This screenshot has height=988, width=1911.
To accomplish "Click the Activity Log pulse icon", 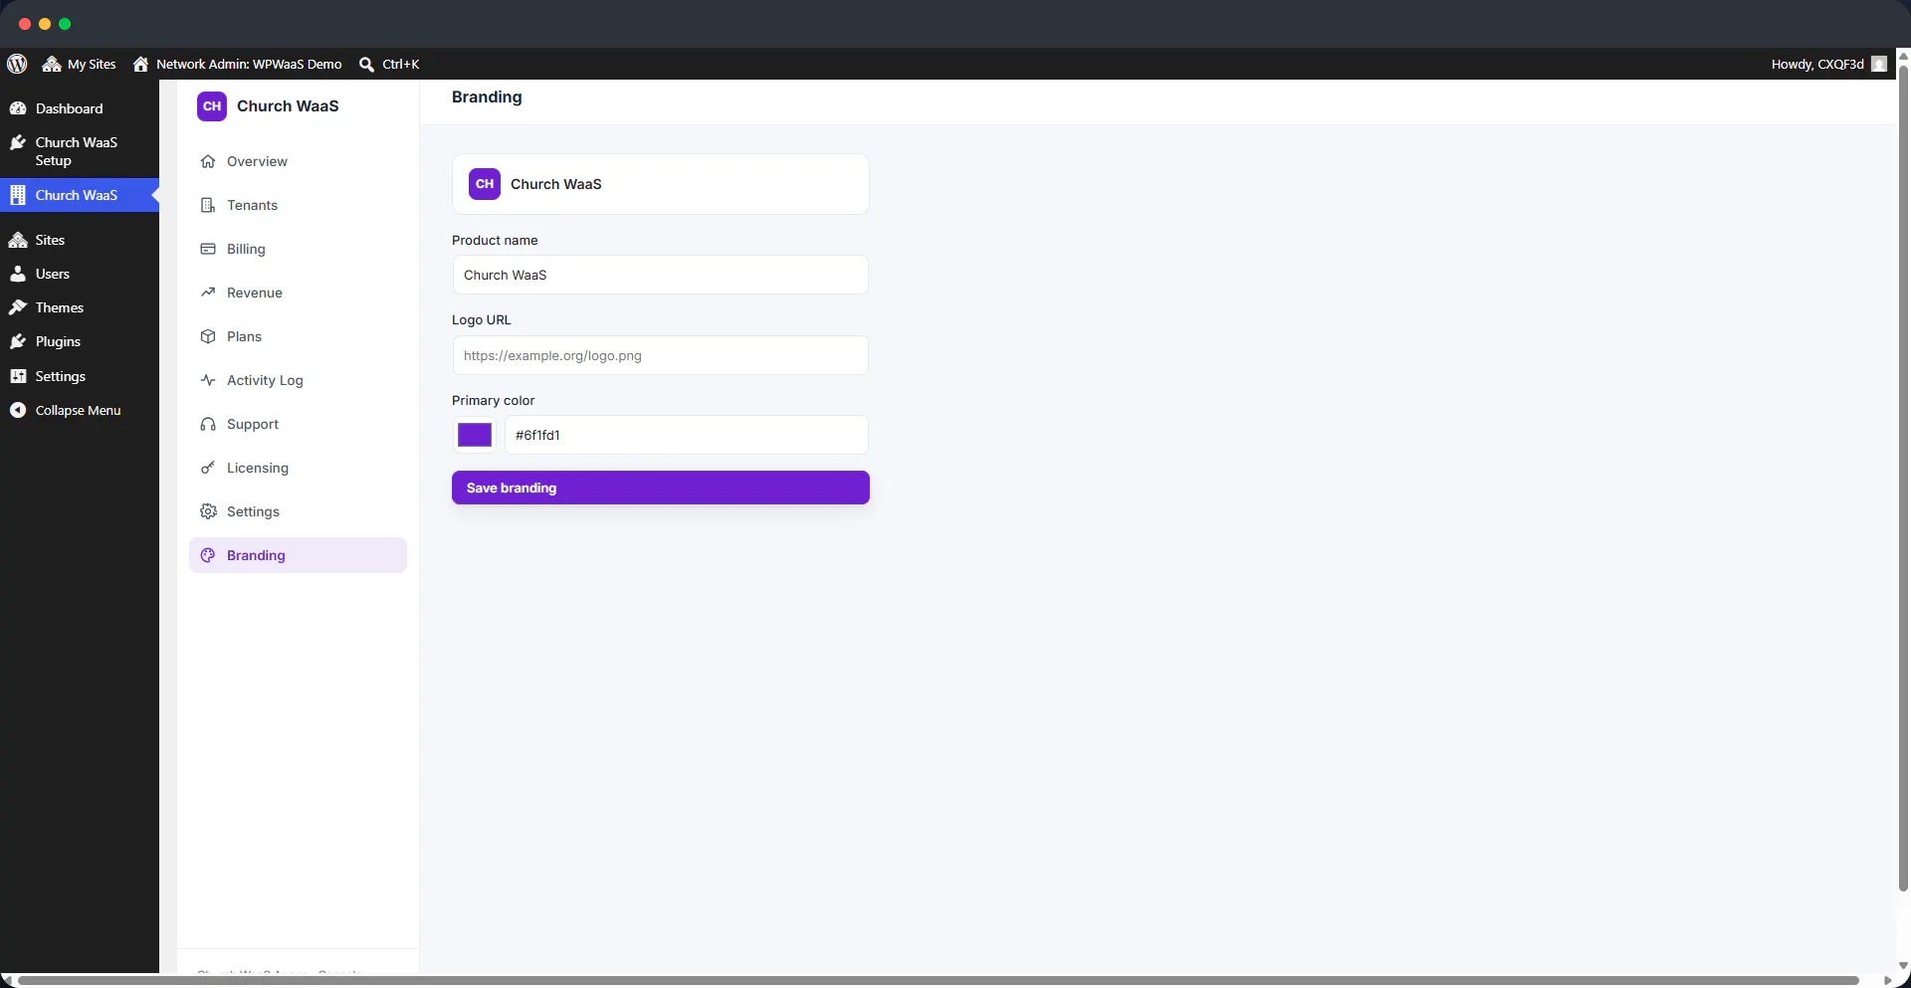I will click(x=208, y=380).
